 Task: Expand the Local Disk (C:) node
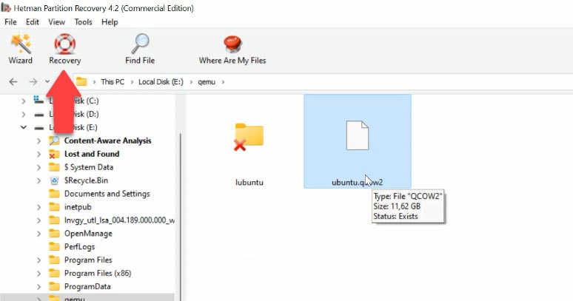[24, 101]
